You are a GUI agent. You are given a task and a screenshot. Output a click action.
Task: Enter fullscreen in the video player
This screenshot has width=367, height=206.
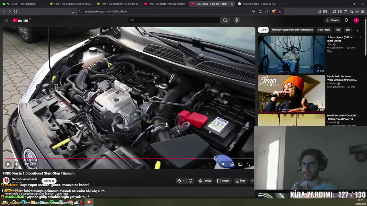tap(249, 164)
